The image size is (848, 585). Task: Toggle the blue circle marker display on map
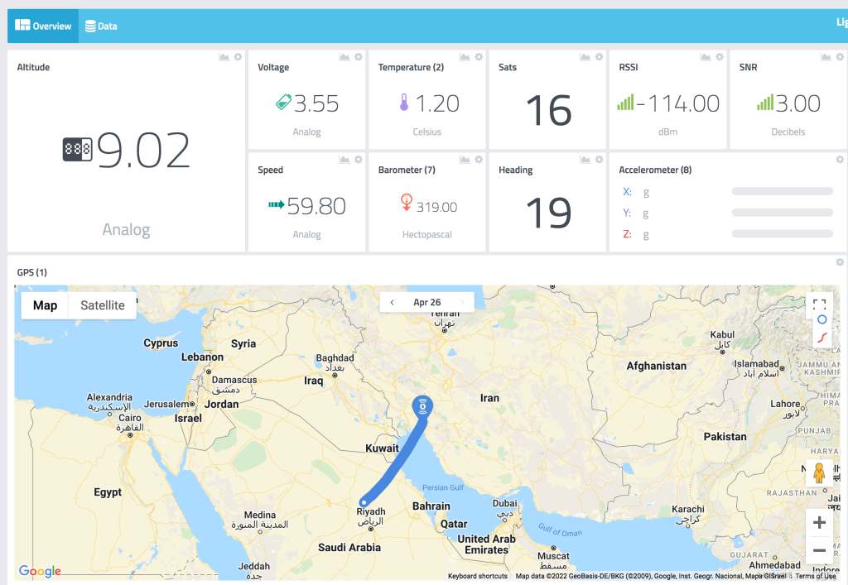821,319
